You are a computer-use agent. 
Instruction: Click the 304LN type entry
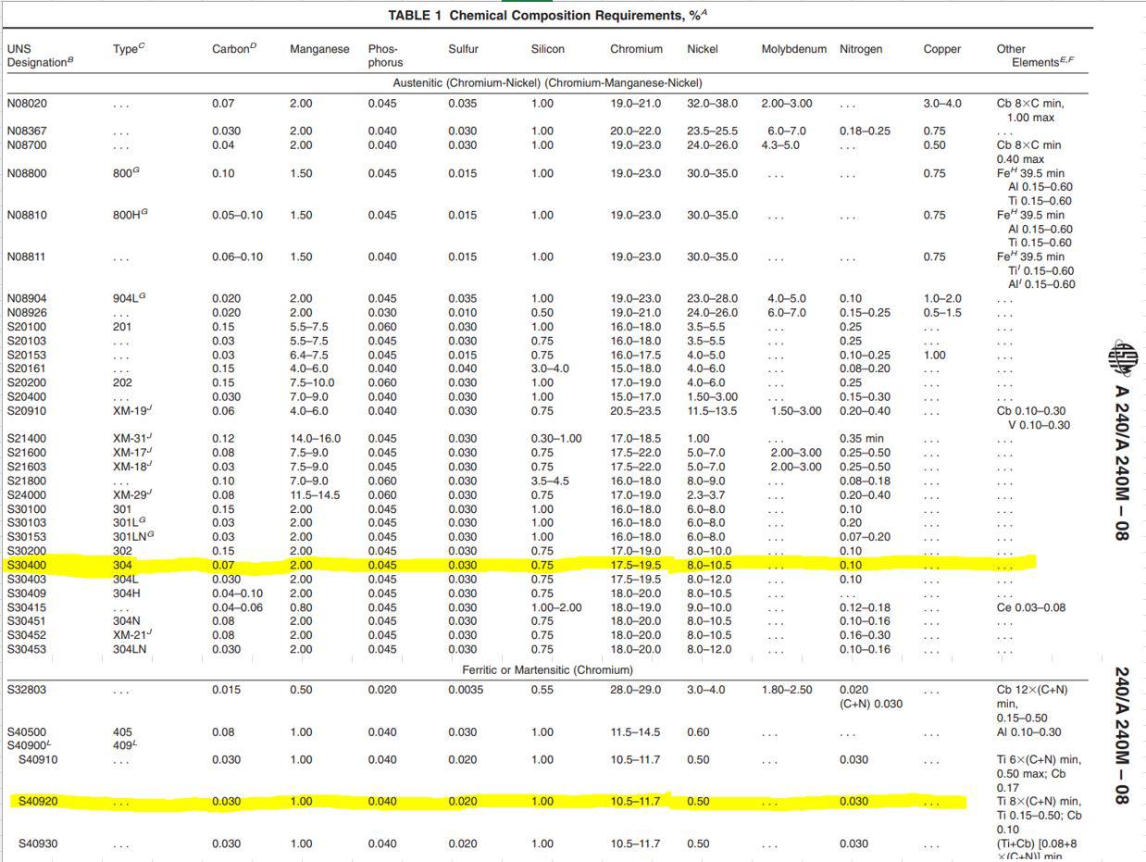point(130,649)
